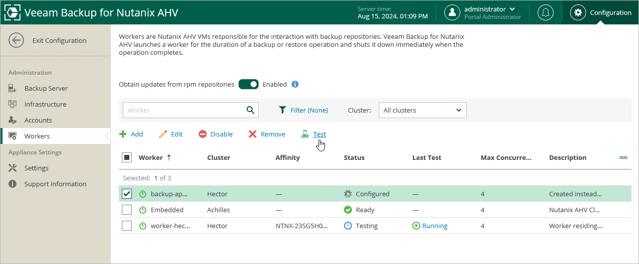Check the Embedded worker checkbox
The height and width of the screenshot is (264, 639).
tap(127, 210)
